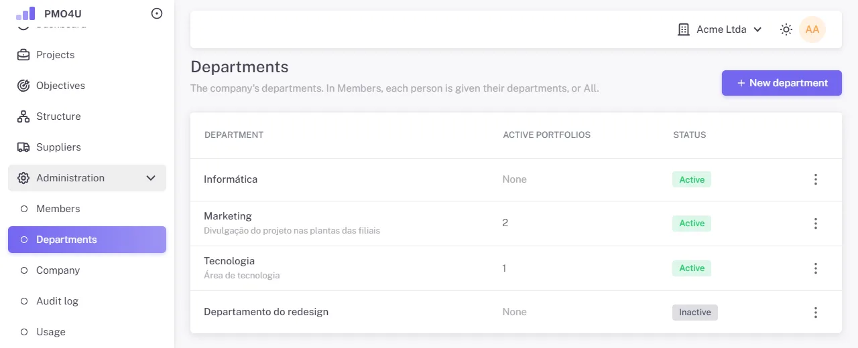The height and width of the screenshot is (348, 858).
Task: Open the Structure page
Action: [87, 116]
